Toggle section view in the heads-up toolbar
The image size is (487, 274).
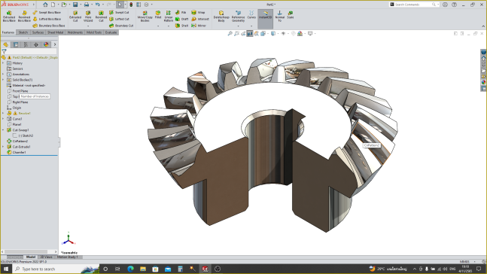250,34
